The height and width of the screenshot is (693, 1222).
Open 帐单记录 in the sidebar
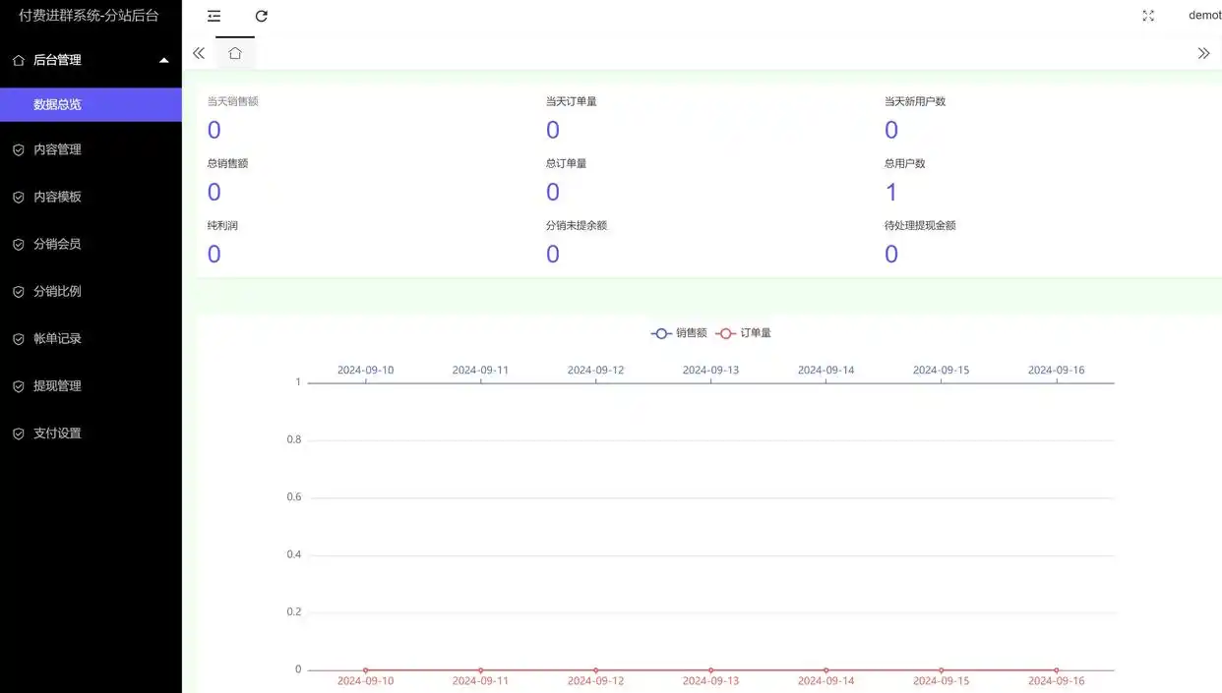(x=57, y=339)
